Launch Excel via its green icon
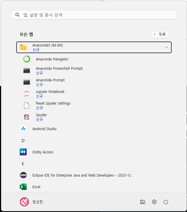Screen dimensions: 187x212 coord(23,187)
